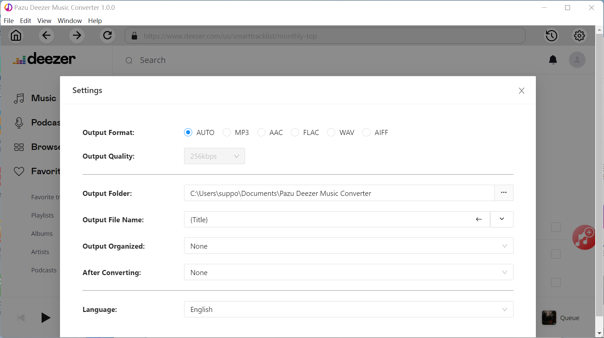Select FLAC output format
604x338 pixels.
pyautogui.click(x=295, y=132)
